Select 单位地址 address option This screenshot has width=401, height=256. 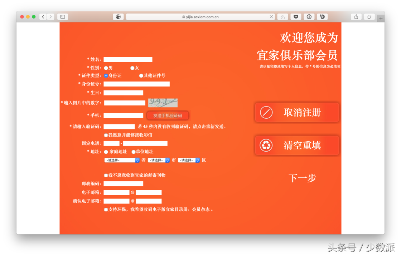click(133, 152)
